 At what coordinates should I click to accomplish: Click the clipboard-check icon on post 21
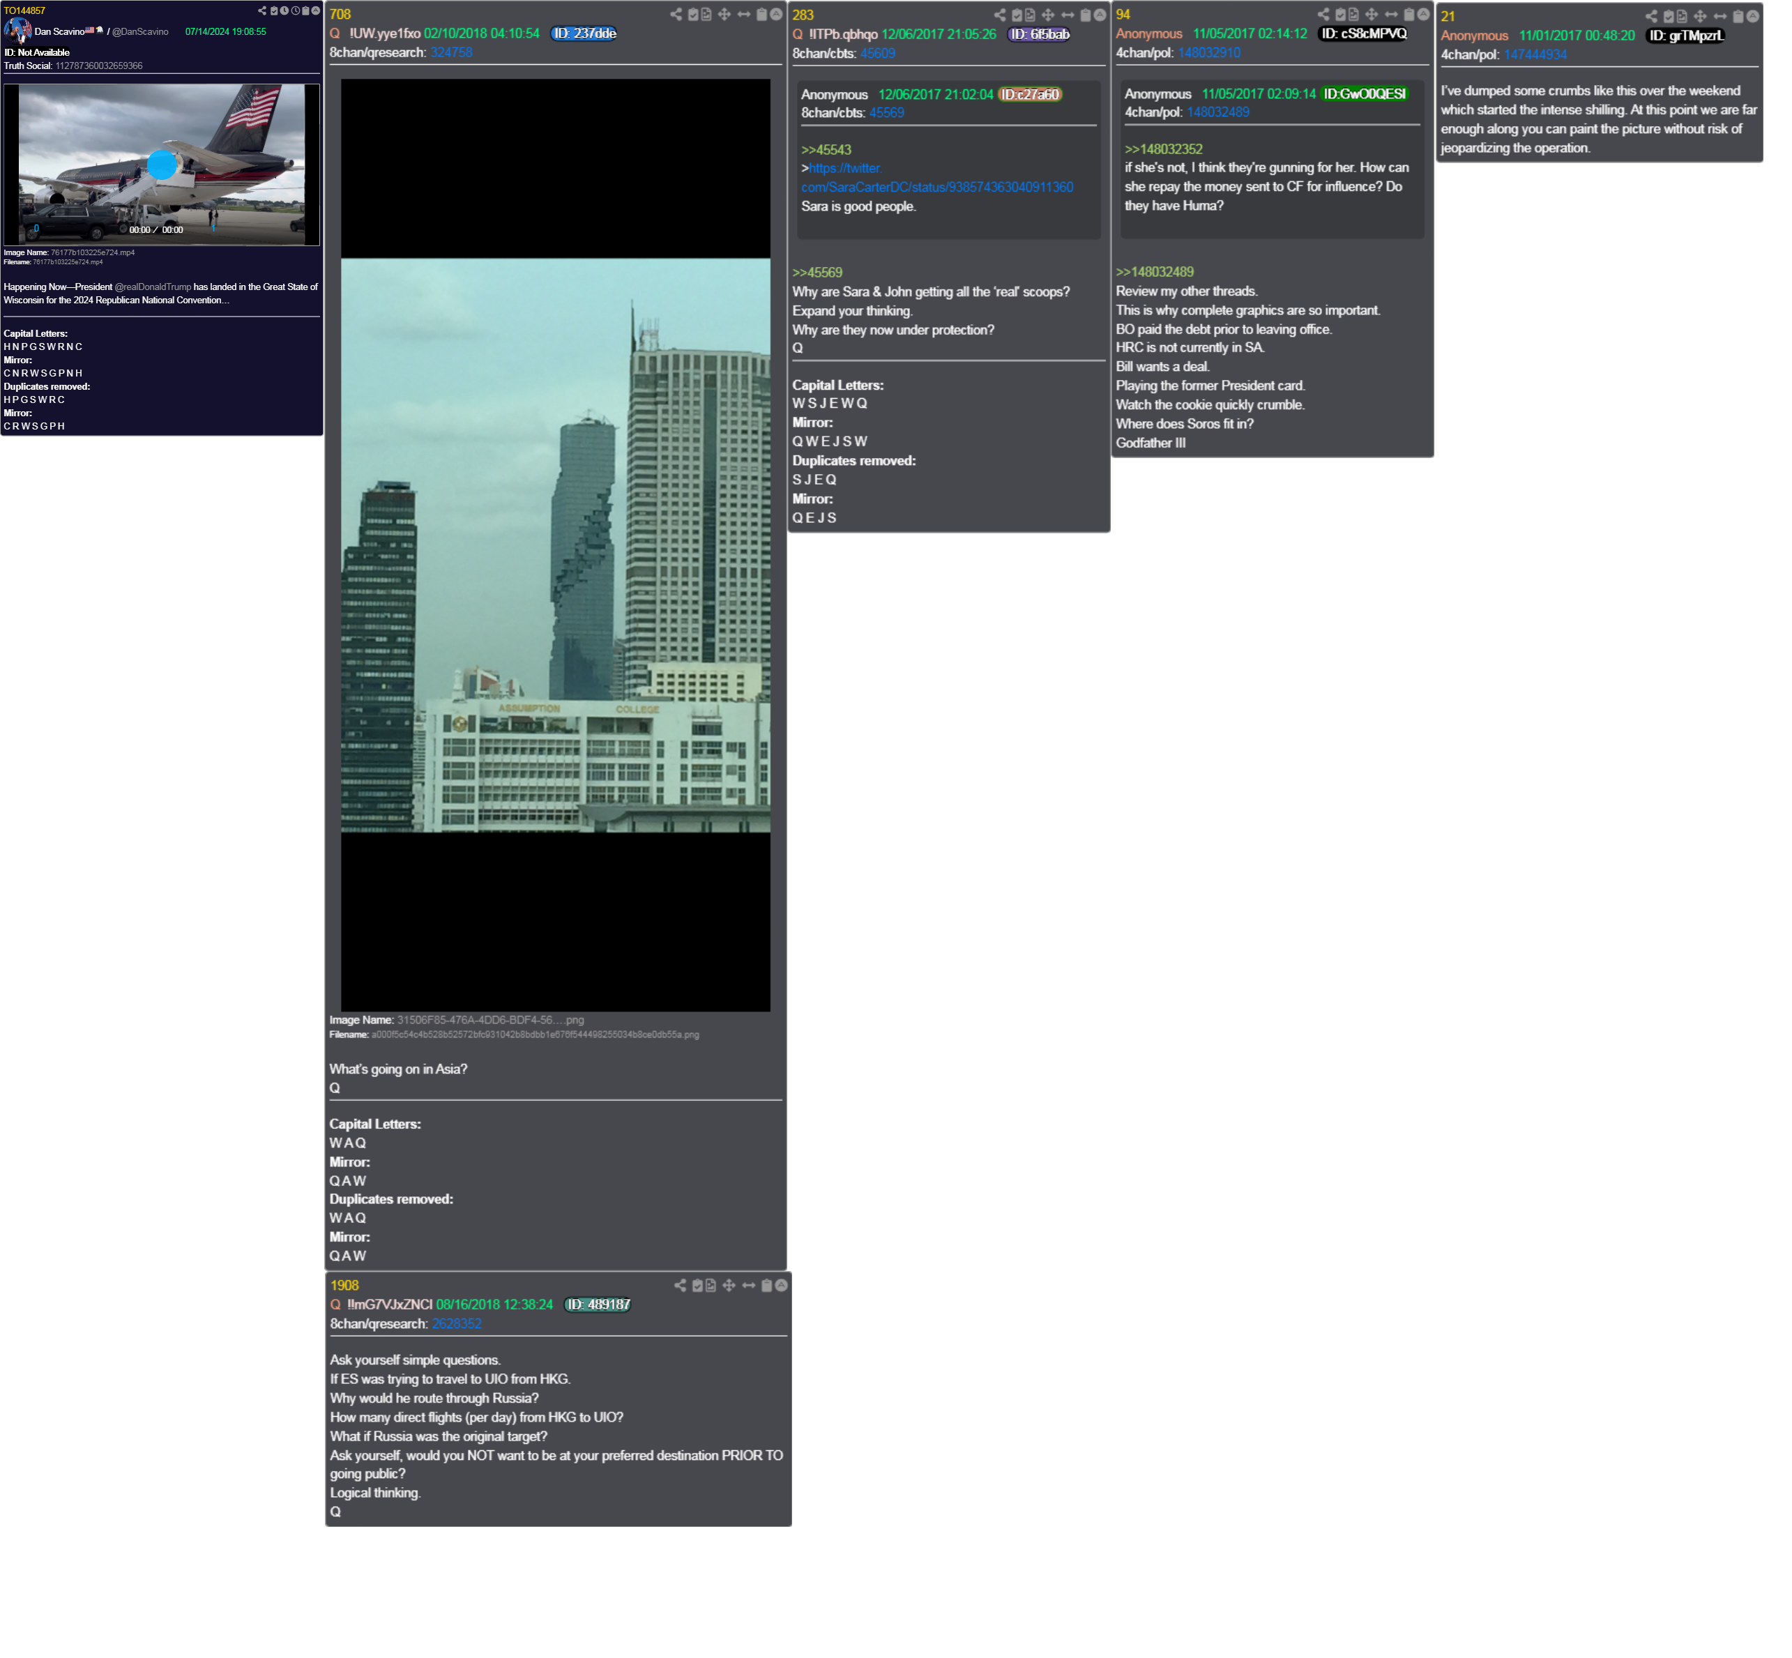(1669, 16)
